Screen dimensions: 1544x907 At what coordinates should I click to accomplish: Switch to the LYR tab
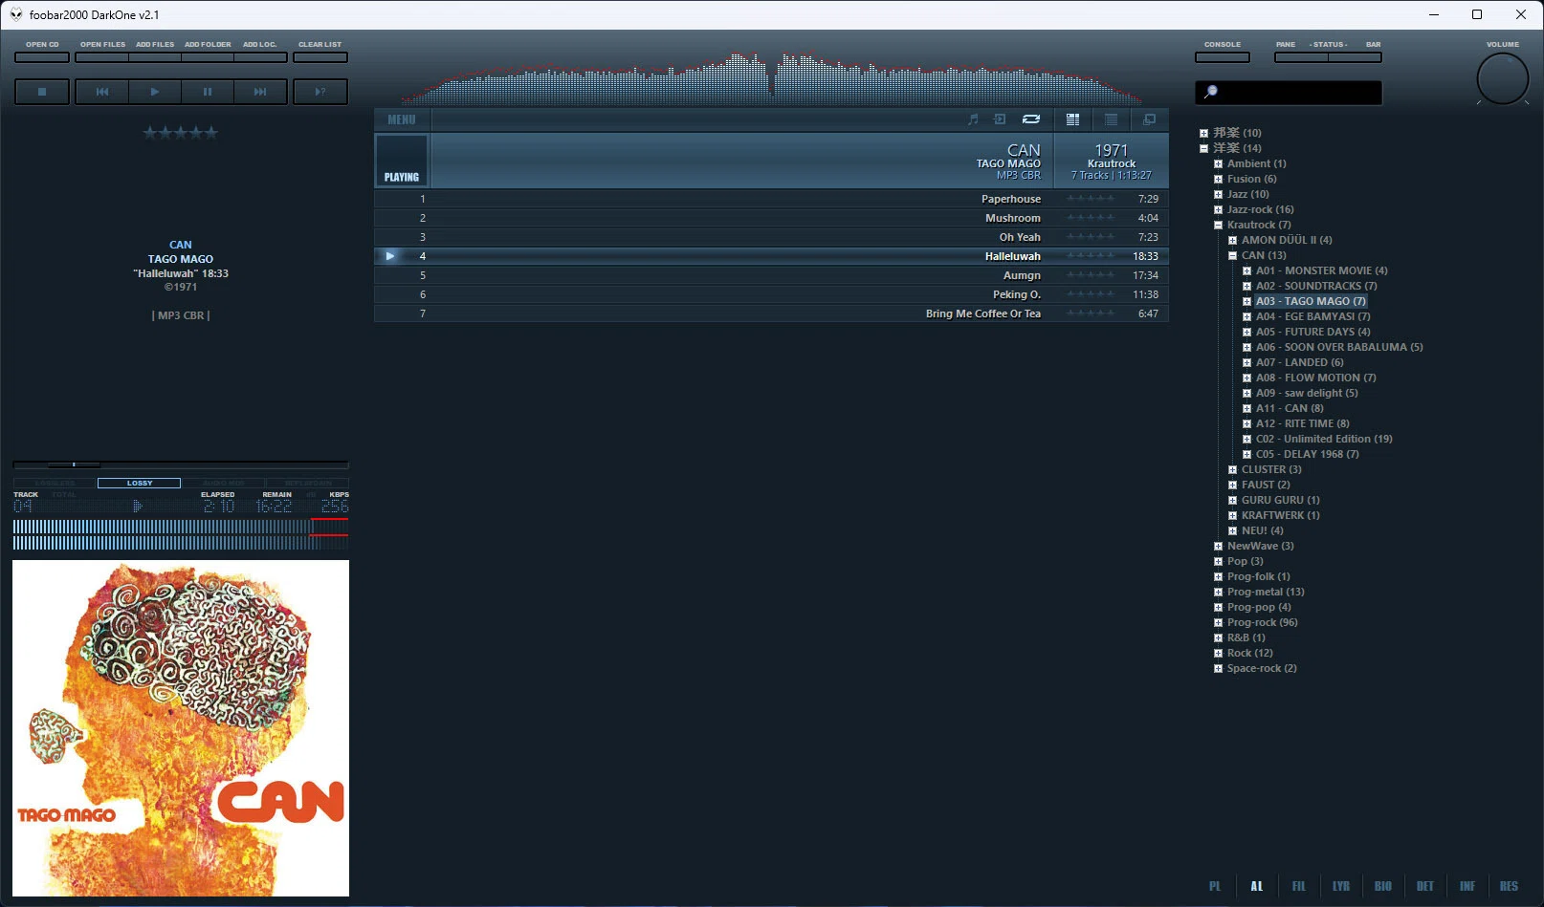coord(1341,886)
